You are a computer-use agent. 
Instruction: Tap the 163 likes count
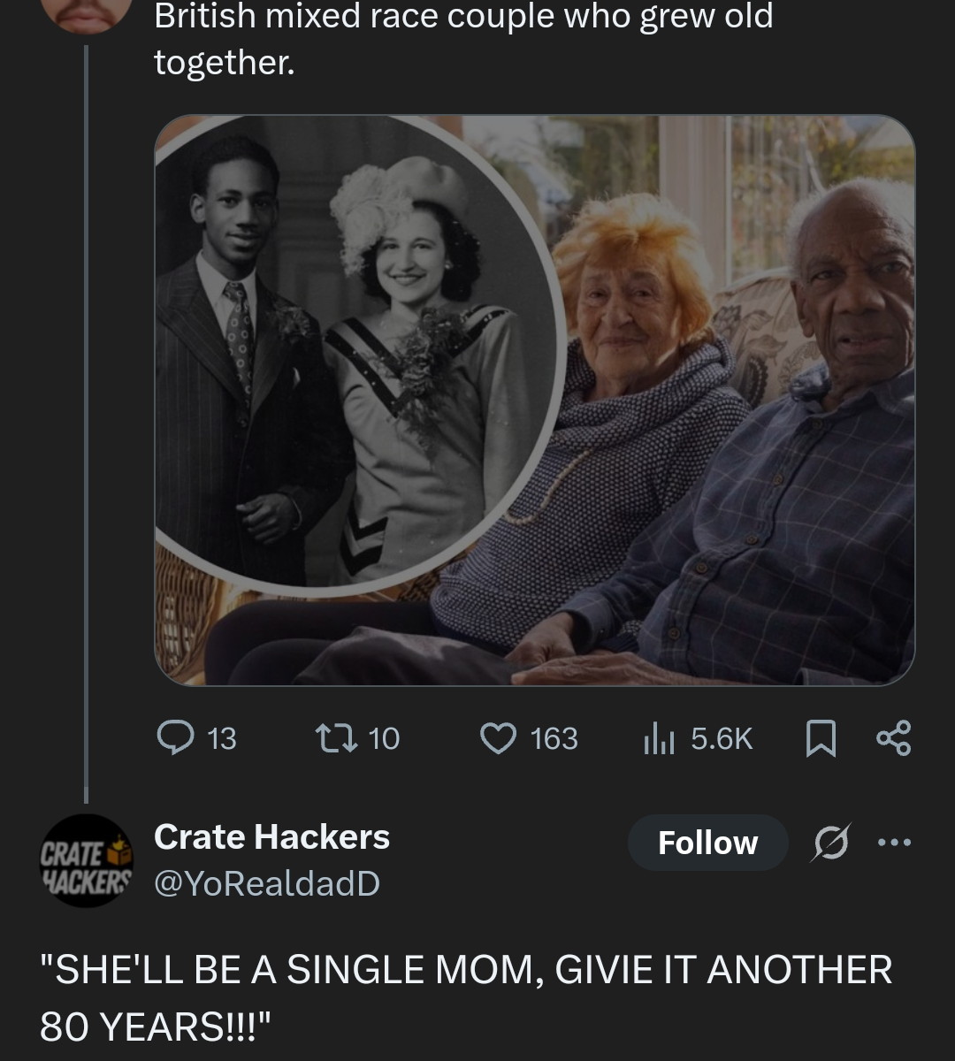pos(554,738)
